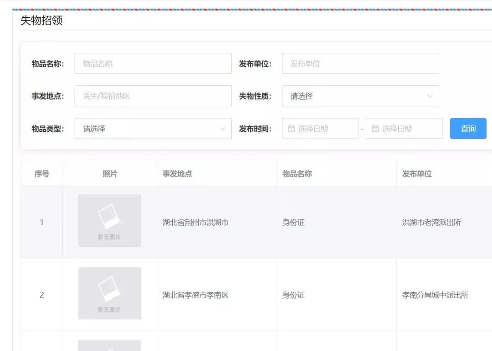
Task: Click 湖北省荆州市洪湖市 location cell
Action: [x=195, y=223]
